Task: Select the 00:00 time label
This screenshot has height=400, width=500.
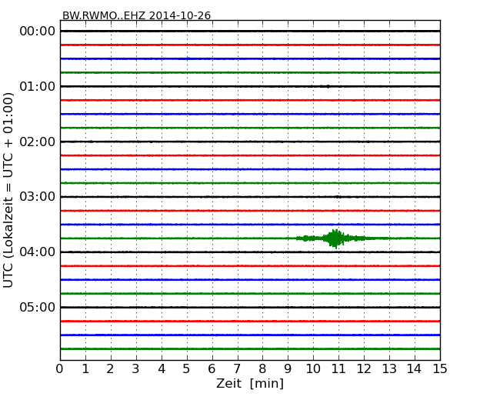Action: pyautogui.click(x=38, y=32)
